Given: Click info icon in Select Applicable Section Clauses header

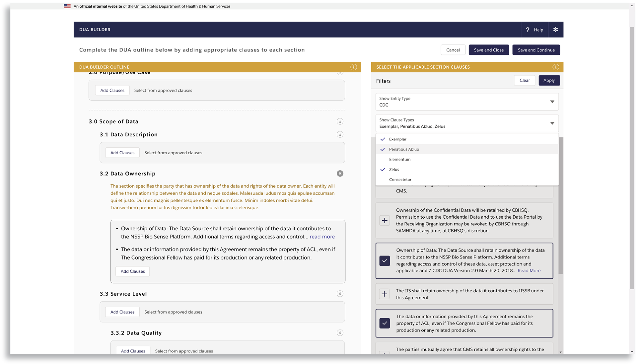Looking at the screenshot, I should 556,67.
